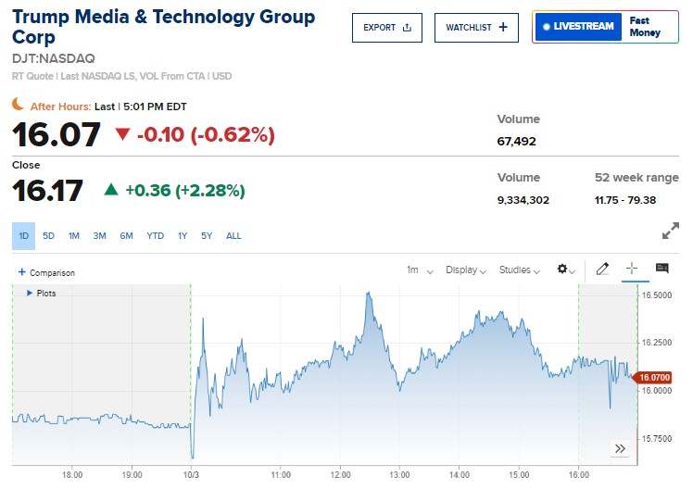This screenshot has height=489, width=693.
Task: Open the Livestream Fast Money link
Action: [x=606, y=27]
